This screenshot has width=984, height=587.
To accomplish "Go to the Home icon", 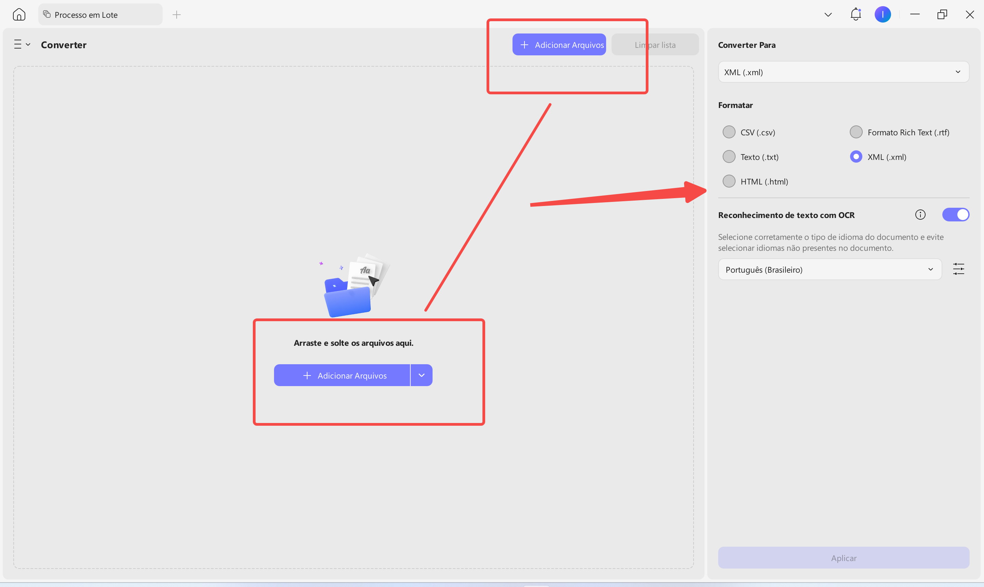I will (19, 15).
